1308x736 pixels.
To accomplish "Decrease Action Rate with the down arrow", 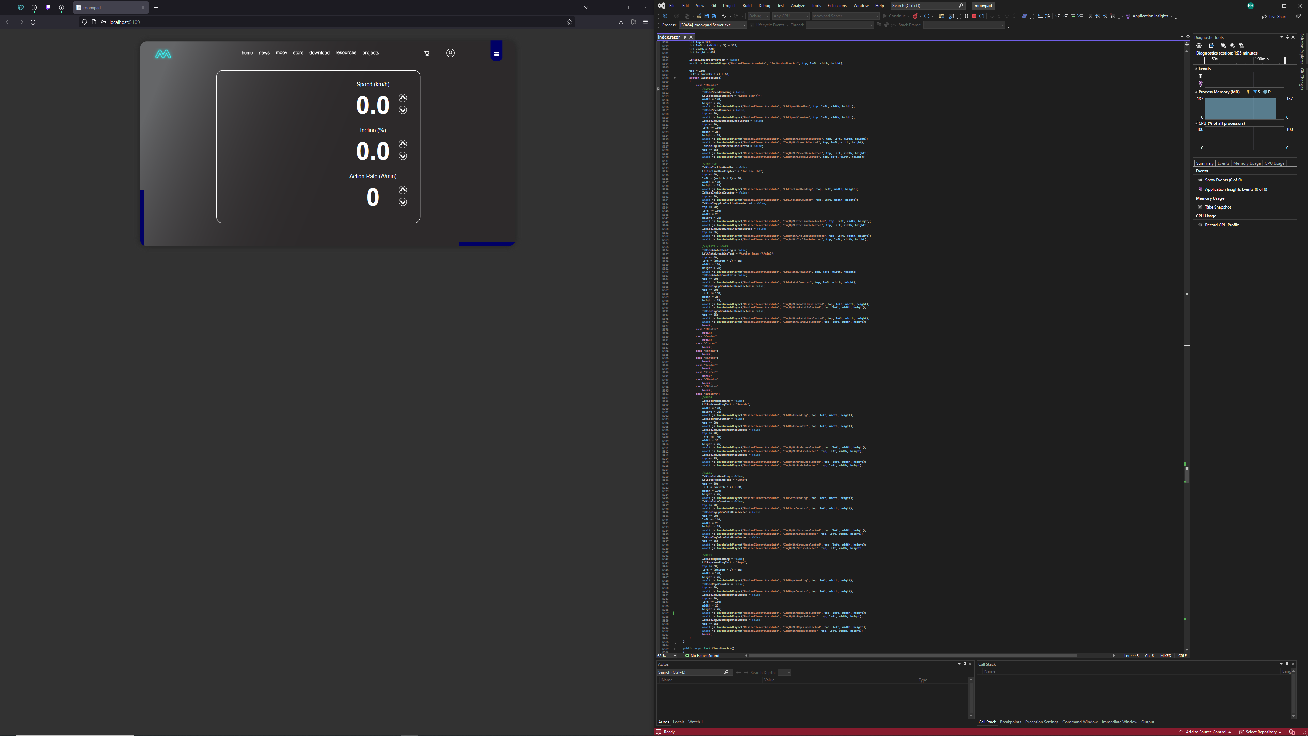I will (403, 202).
